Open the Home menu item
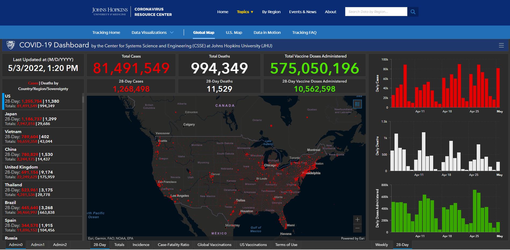 pos(223,12)
